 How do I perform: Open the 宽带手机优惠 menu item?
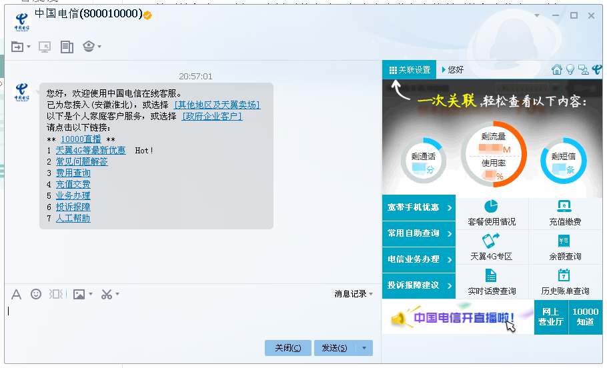coord(419,207)
